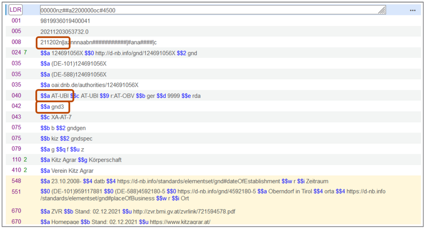This screenshot has width=426, height=229.
Task: Click the field tag 005
Action: coord(16,31)
